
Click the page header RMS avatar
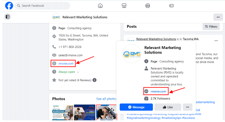(56, 17)
